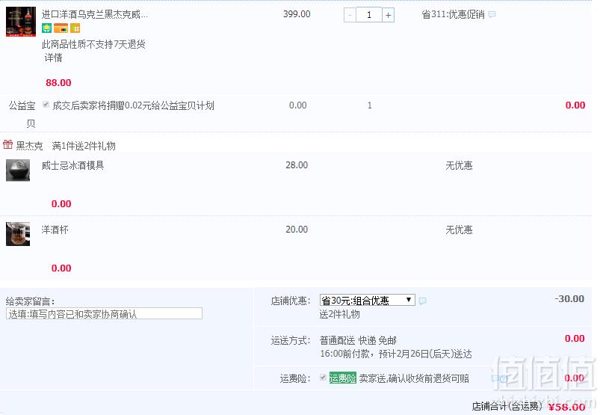
Task: Click the quantity field showing 1
Action: 369,15
